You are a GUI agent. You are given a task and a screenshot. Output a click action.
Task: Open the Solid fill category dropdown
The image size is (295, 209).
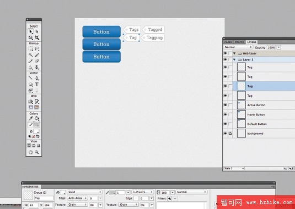click(84, 192)
